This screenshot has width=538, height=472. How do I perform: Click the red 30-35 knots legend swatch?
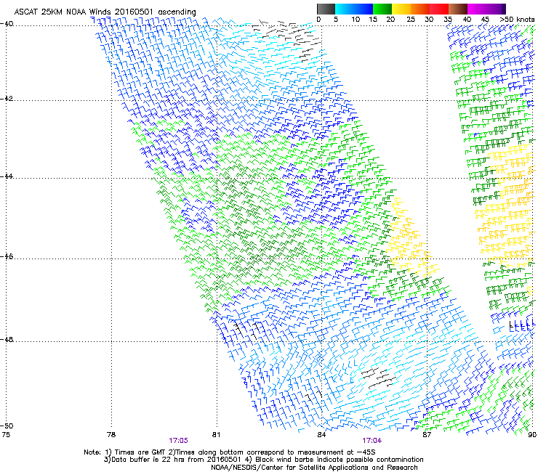439,9
